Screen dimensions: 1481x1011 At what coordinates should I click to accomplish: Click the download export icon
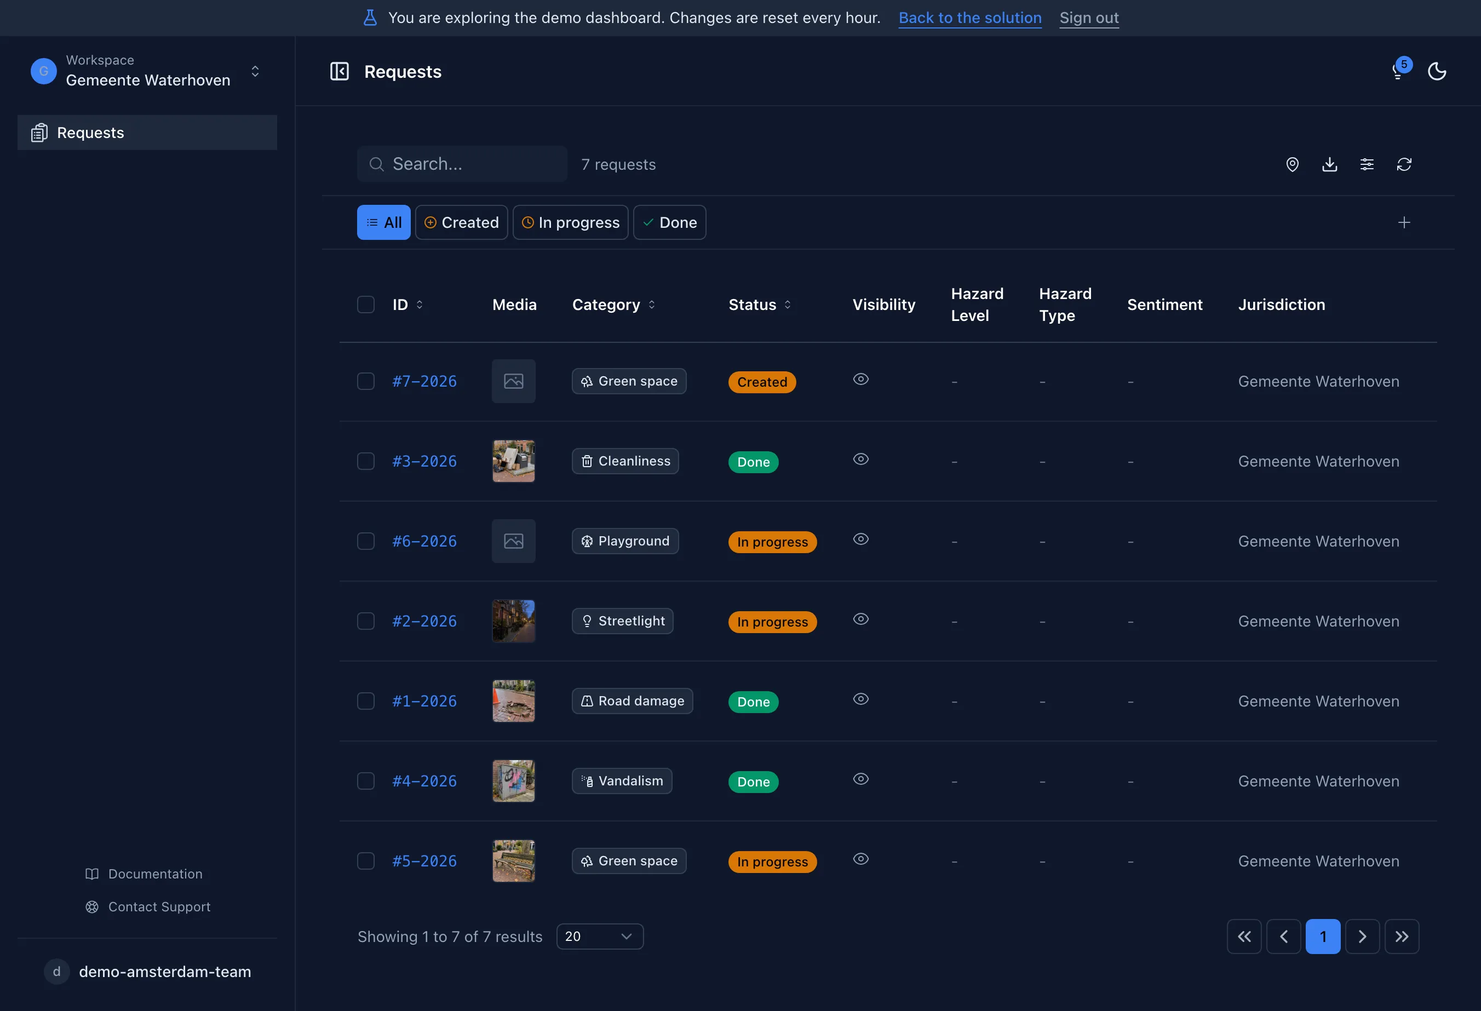pos(1329,164)
